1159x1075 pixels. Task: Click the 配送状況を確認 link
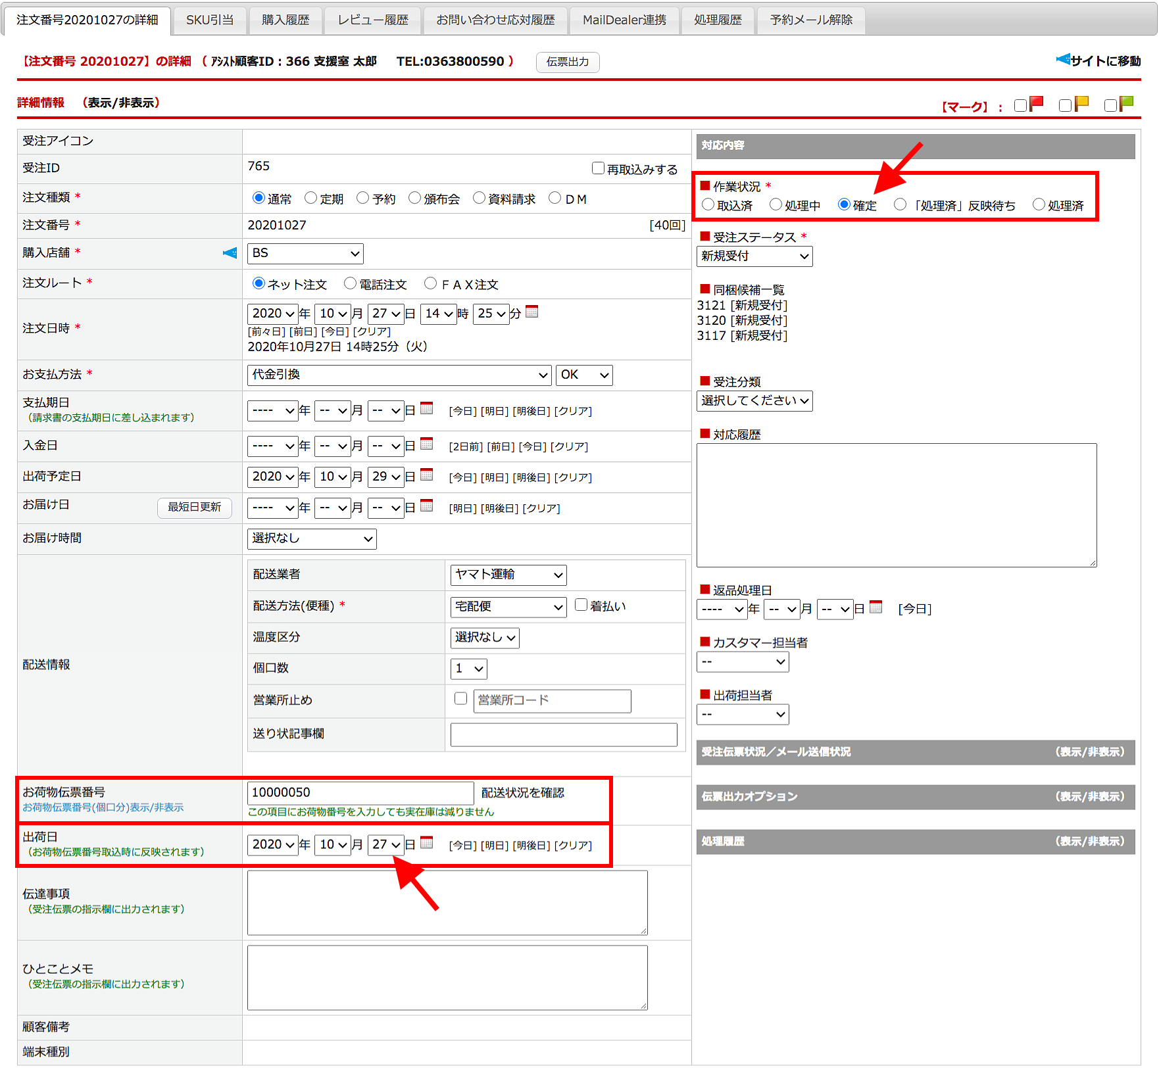point(522,793)
